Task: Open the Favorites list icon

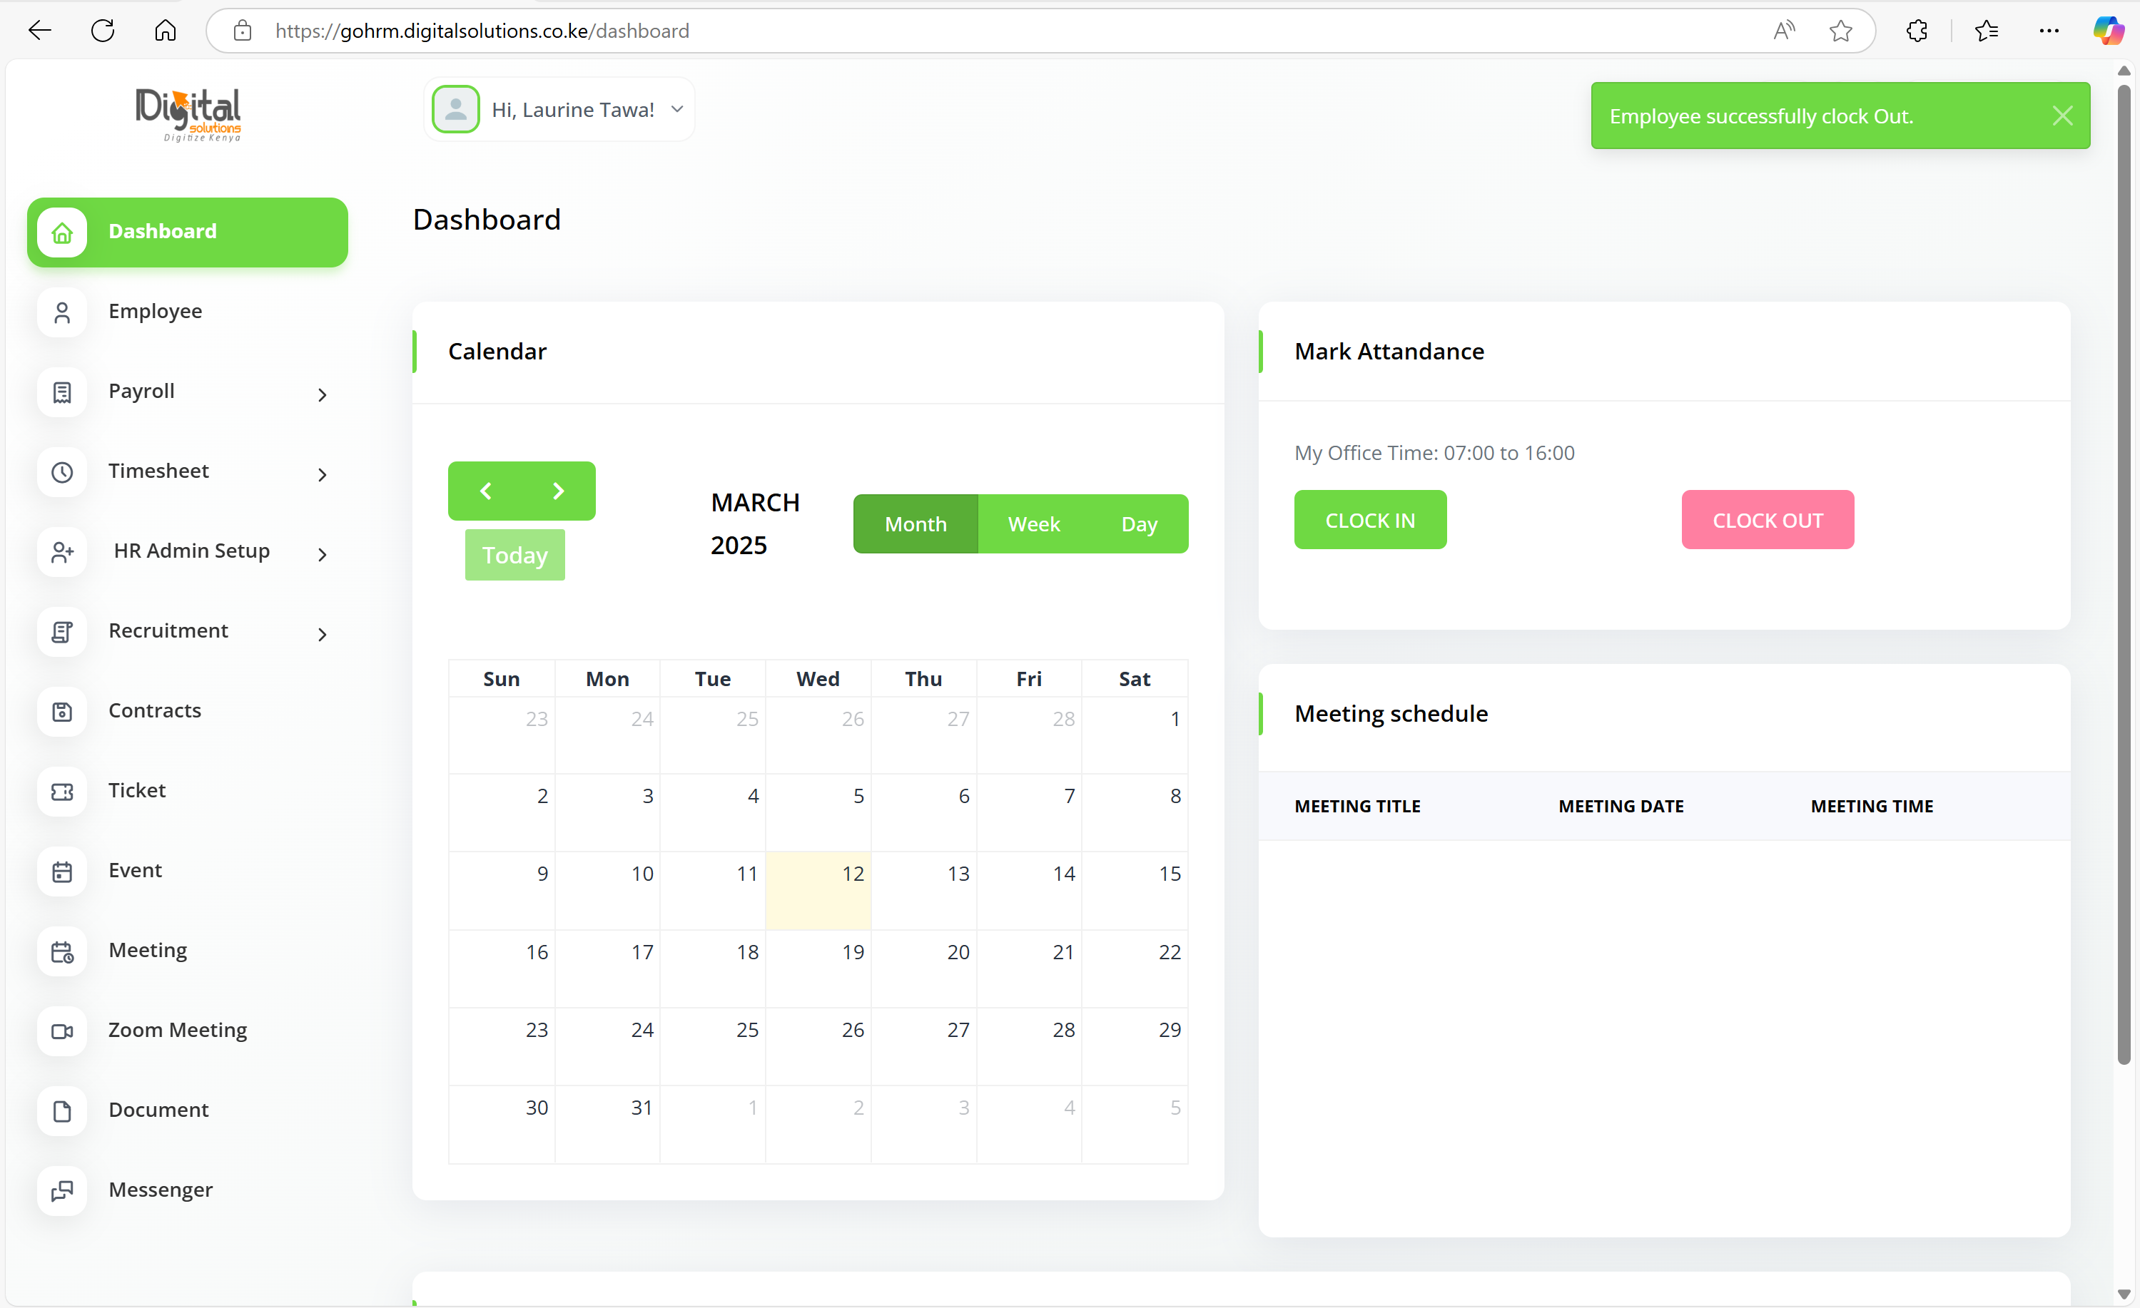Action: (x=1987, y=31)
